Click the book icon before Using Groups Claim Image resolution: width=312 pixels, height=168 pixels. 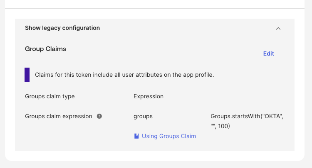pos(136,136)
